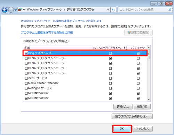Sort by the 名前 column header

(57, 48)
